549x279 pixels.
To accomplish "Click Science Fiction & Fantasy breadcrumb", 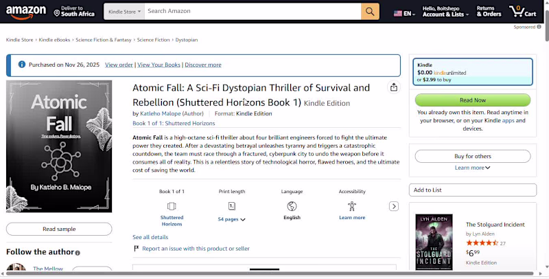I will 104,40.
